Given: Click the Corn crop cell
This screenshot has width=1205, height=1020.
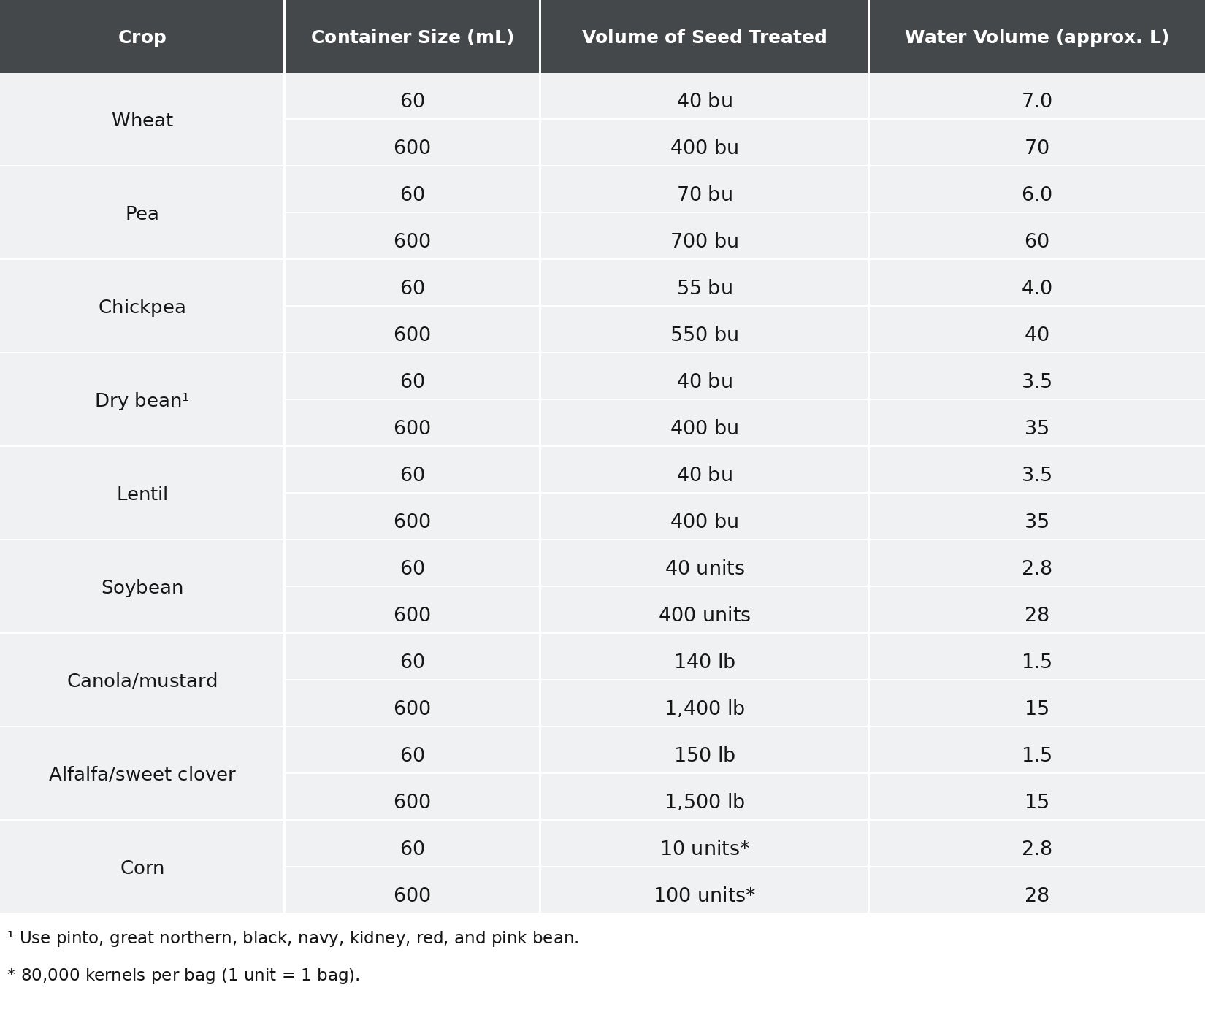Looking at the screenshot, I should (142, 867).
